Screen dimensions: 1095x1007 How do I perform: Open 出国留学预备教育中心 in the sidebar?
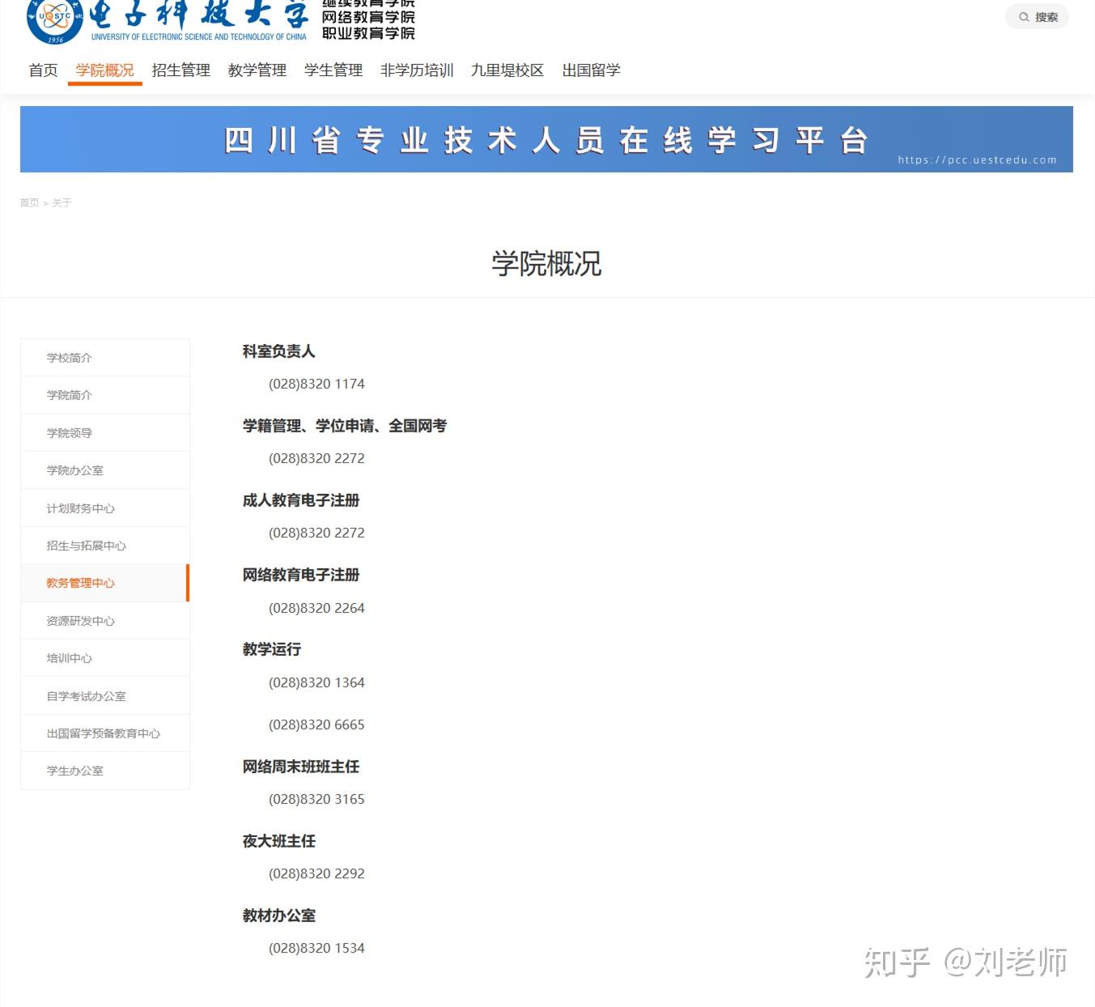(x=105, y=733)
